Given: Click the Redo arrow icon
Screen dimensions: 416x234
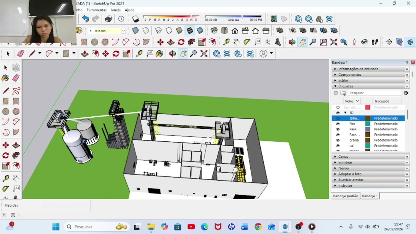Looking at the screenshot, I should coord(96,19).
